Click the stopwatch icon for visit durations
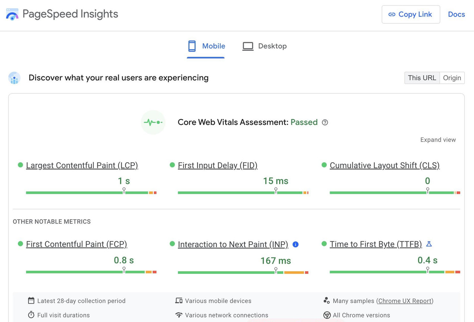474x322 pixels. click(x=31, y=315)
